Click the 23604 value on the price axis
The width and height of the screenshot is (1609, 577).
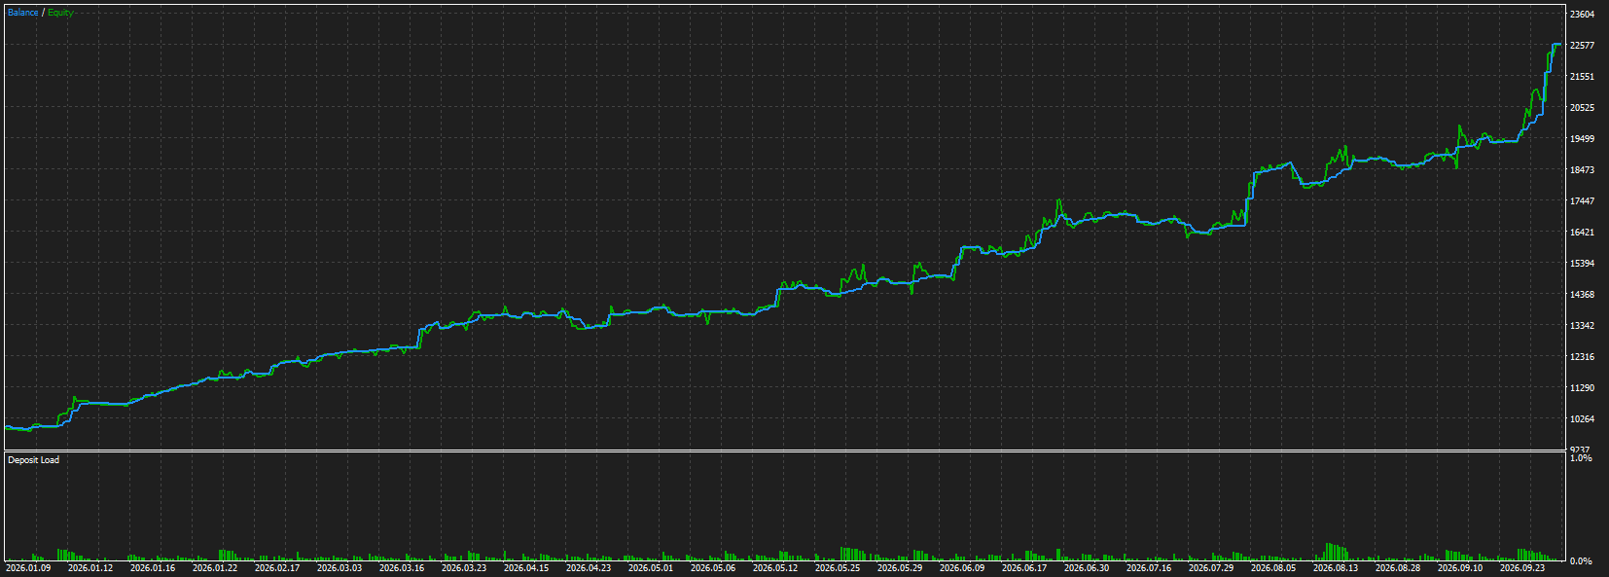[1583, 15]
